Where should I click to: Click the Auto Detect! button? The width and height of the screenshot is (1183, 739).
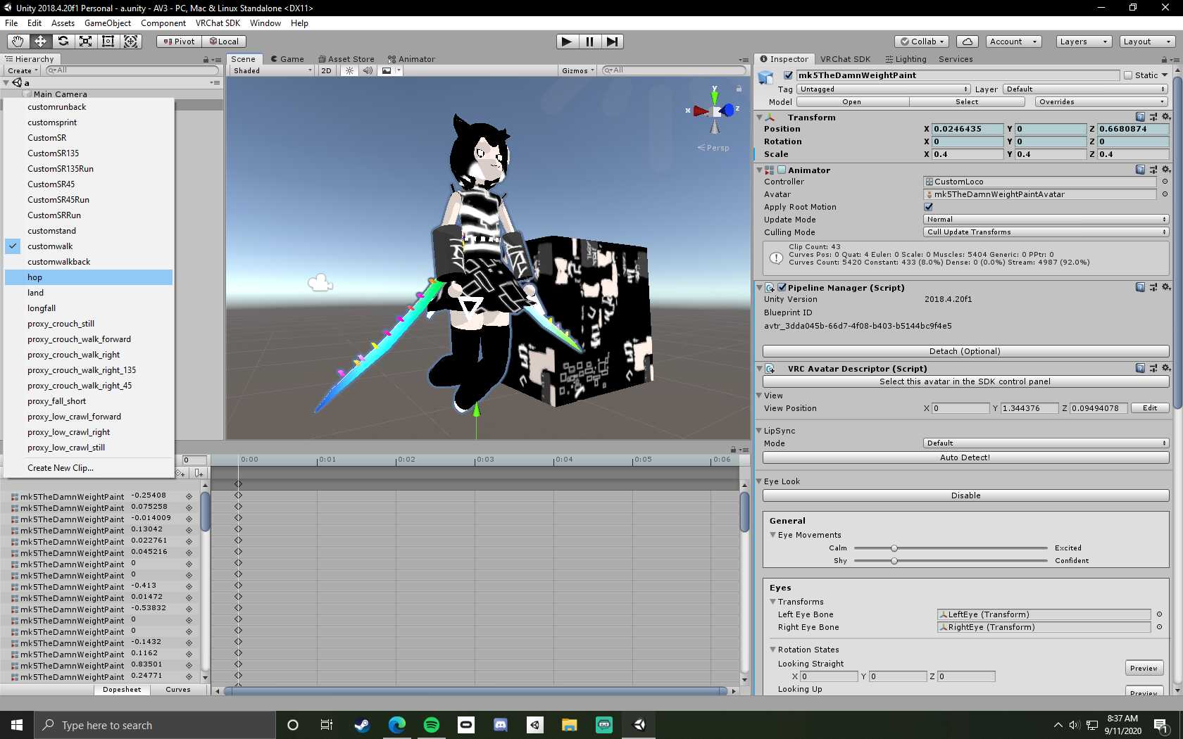965,457
